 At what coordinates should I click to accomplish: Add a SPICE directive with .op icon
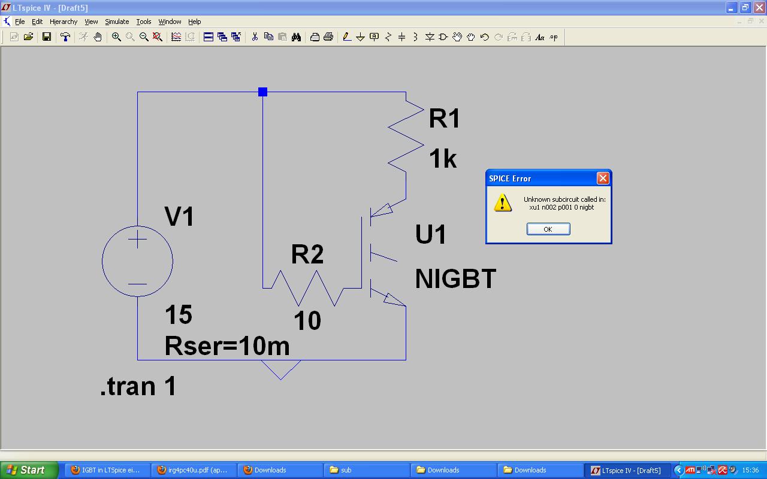pyautogui.click(x=554, y=37)
